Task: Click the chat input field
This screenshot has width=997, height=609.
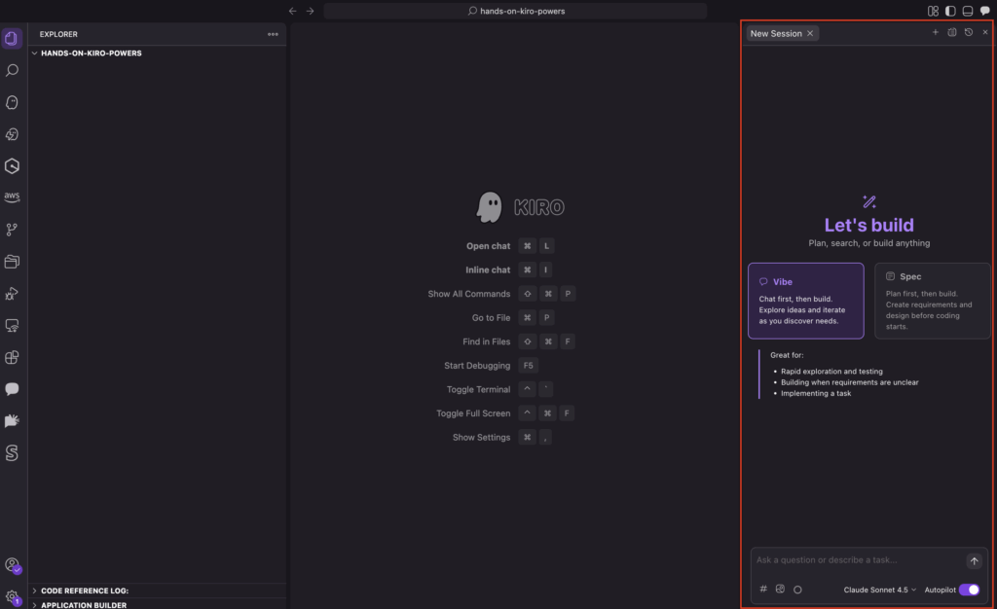Action: tap(857, 560)
